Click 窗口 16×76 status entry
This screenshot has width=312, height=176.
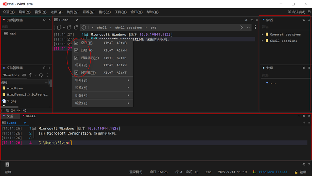coord(159,172)
